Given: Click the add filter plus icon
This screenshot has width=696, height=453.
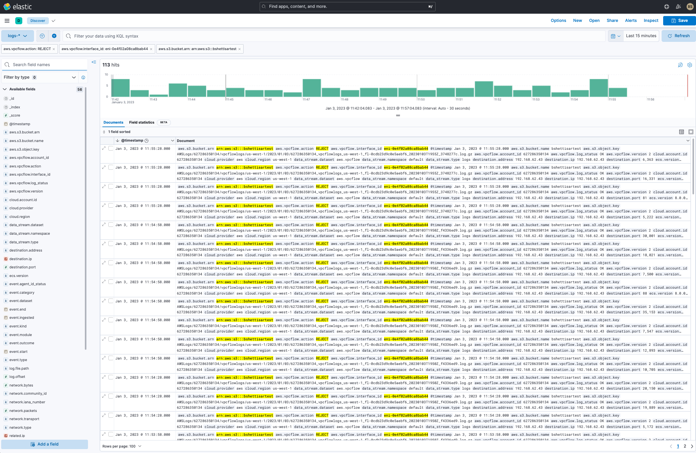Looking at the screenshot, I should click(54, 36).
